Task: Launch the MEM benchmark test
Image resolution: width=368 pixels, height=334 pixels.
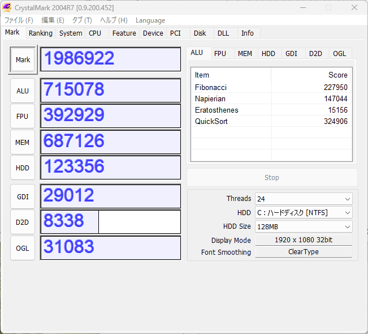Action: point(23,143)
